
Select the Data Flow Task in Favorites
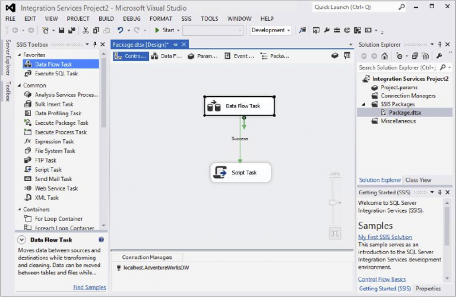[61, 64]
